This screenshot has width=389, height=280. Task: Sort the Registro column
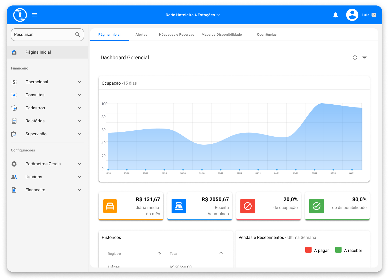pyautogui.click(x=159, y=253)
